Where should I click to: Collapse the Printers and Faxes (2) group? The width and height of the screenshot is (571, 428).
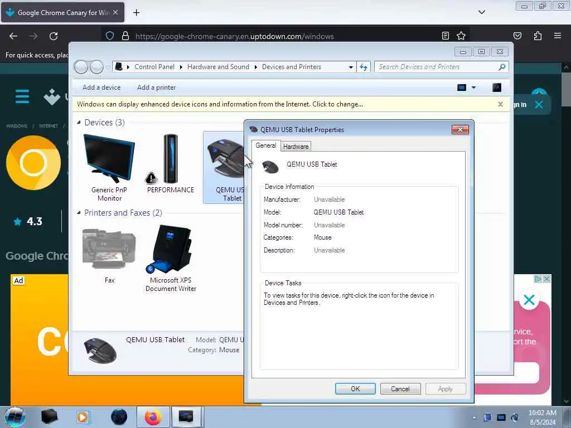click(x=79, y=212)
